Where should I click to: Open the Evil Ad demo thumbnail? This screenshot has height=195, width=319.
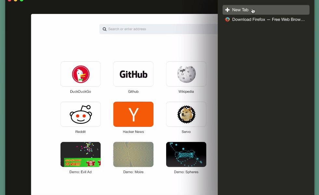[x=81, y=154]
